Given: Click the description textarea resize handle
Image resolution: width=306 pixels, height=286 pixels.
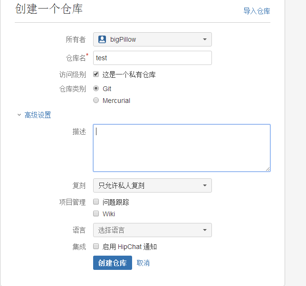Looking at the screenshot, I should point(268,169).
